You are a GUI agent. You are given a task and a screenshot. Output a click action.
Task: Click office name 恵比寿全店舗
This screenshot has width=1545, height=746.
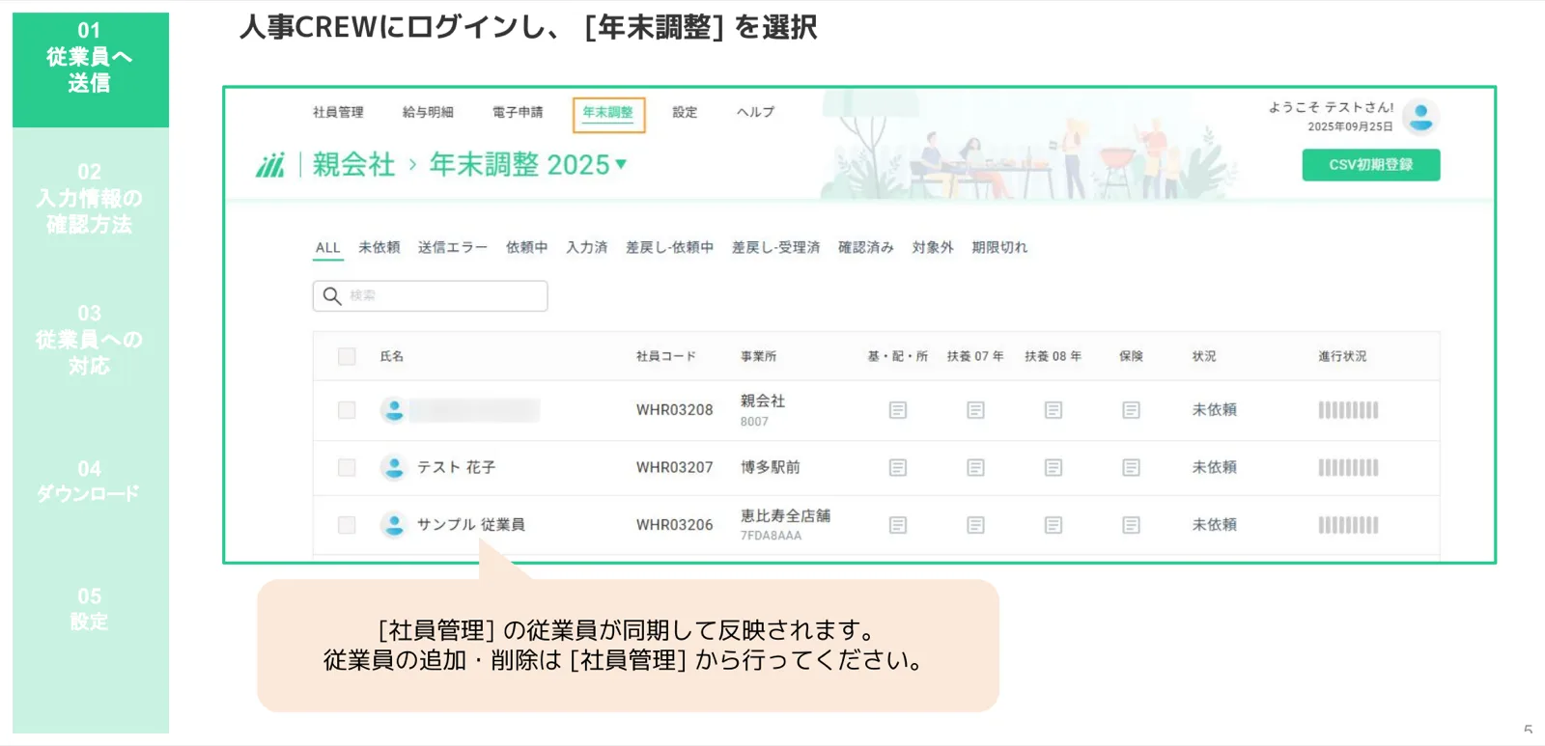click(x=785, y=515)
